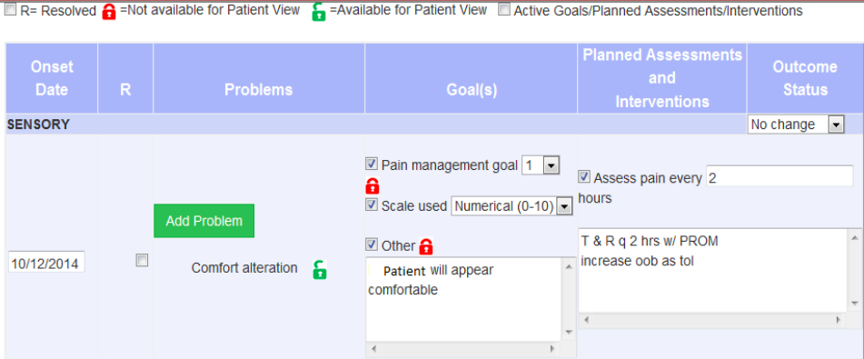
Task: Click the green unlock icon in the legend
Action: [319, 12]
